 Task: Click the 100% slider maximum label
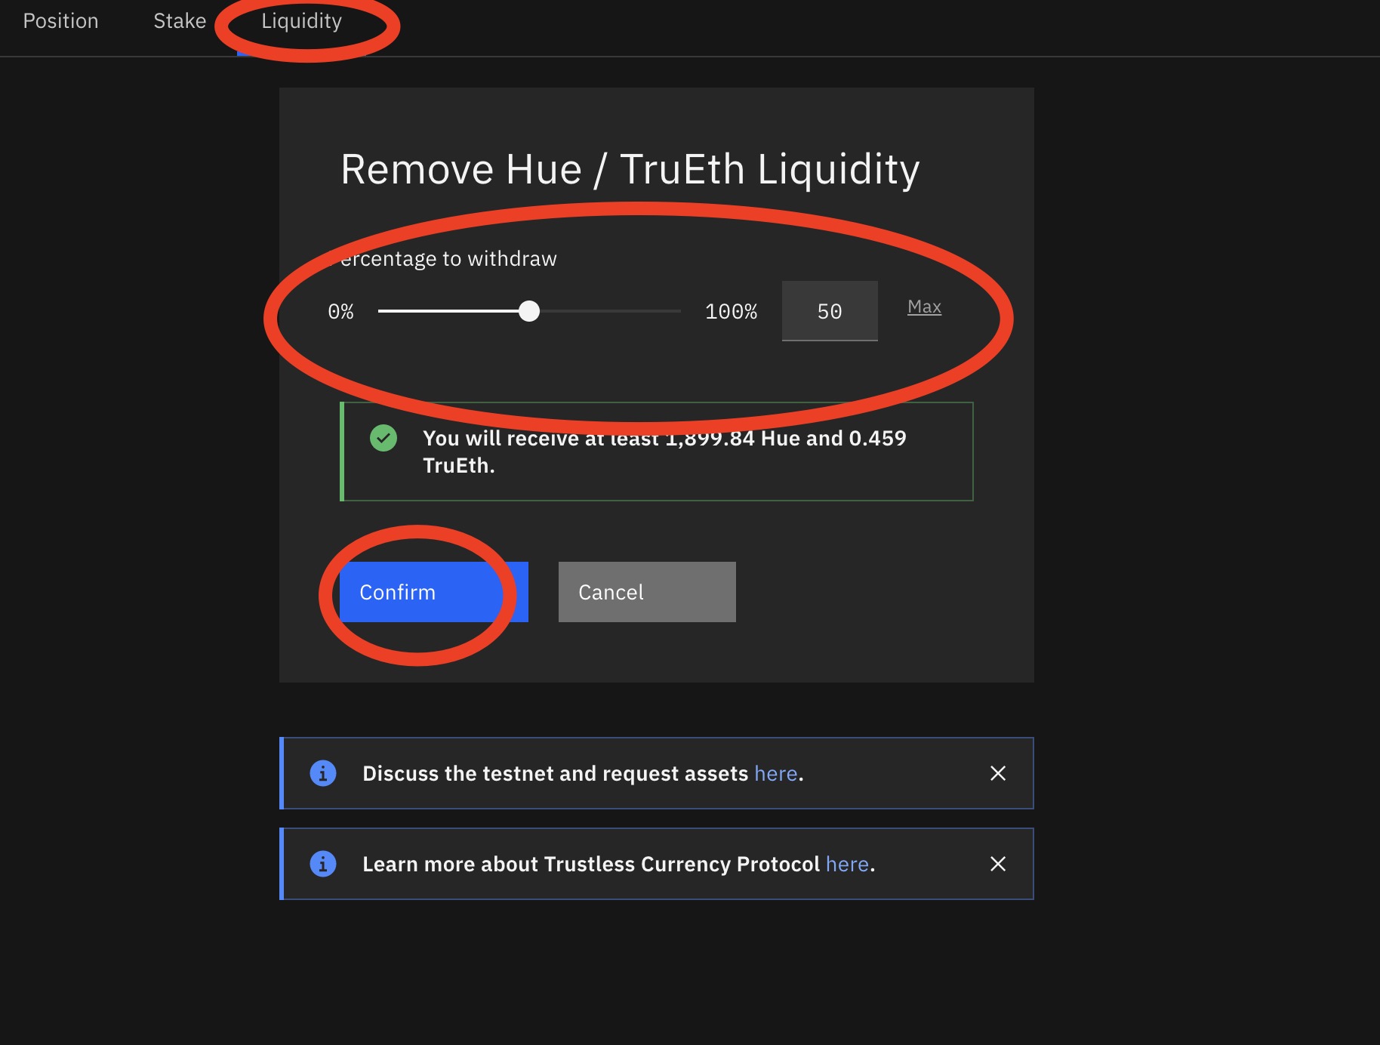click(730, 311)
